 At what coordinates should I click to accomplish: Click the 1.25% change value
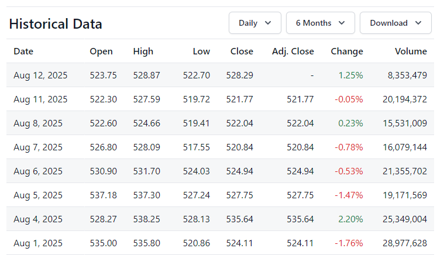coord(350,75)
